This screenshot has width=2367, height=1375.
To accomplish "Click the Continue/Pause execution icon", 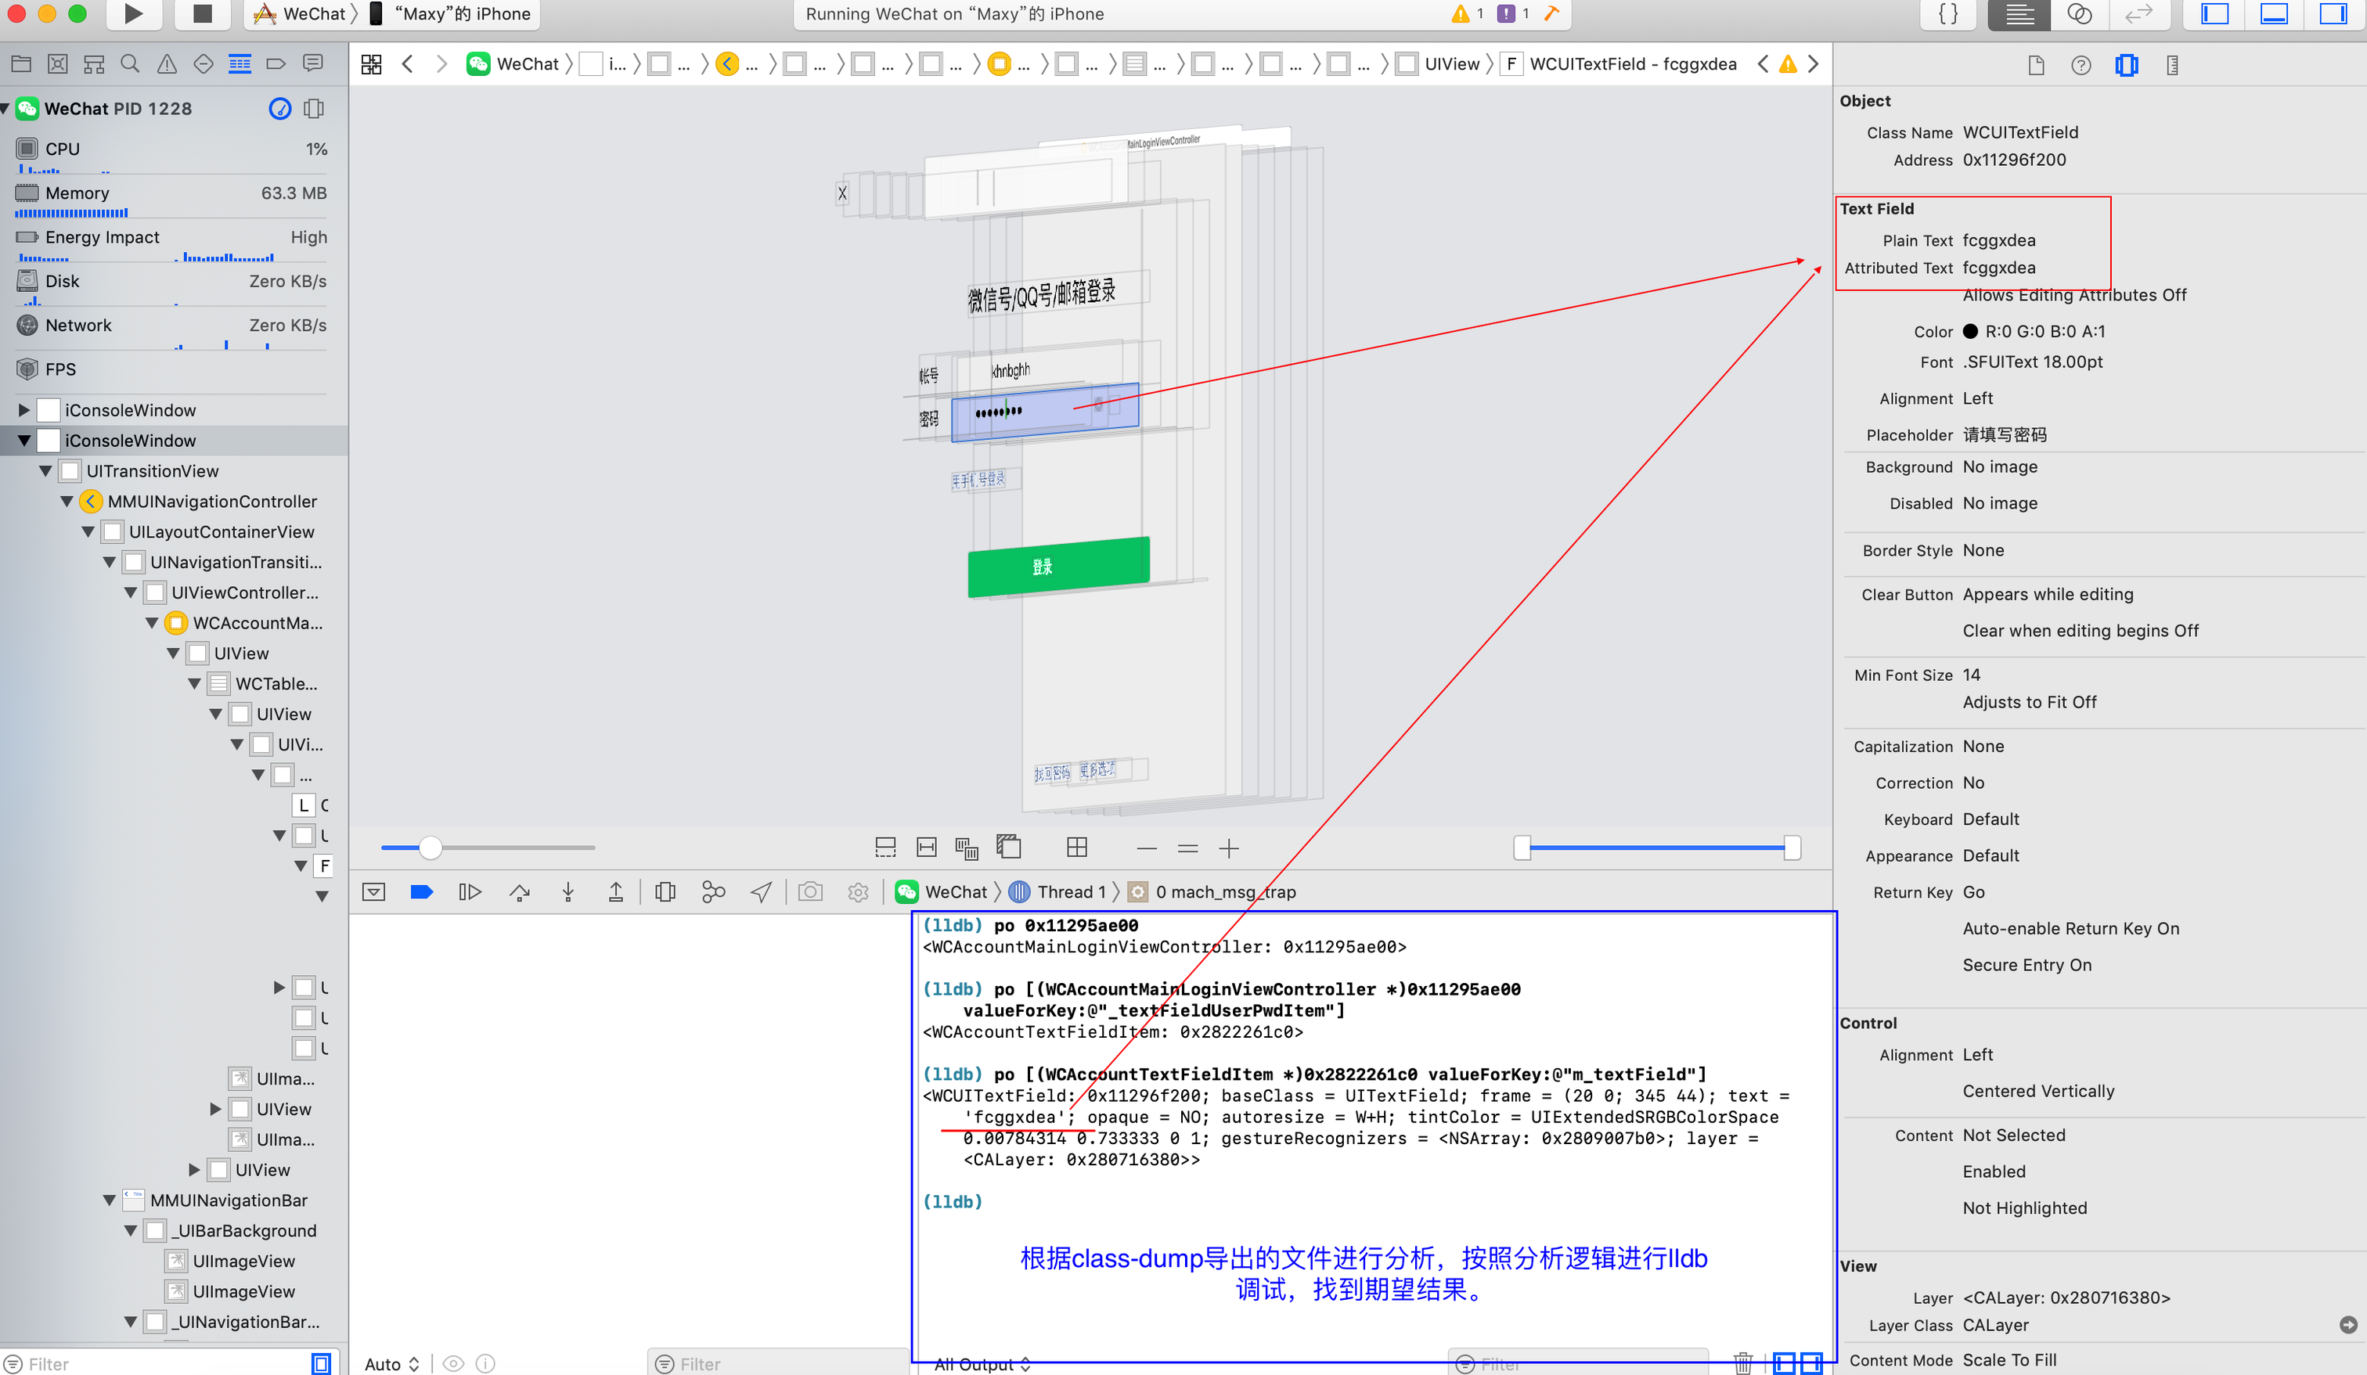I will coord(470,892).
